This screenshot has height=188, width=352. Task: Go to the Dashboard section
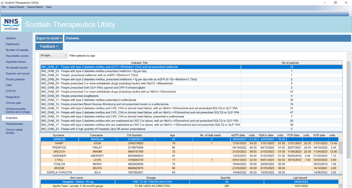coord(13,44)
